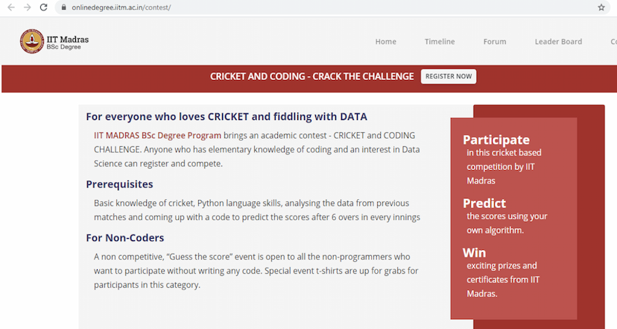Click the IIT Madras emblem logo
This screenshot has width=617, height=329.
click(x=32, y=42)
